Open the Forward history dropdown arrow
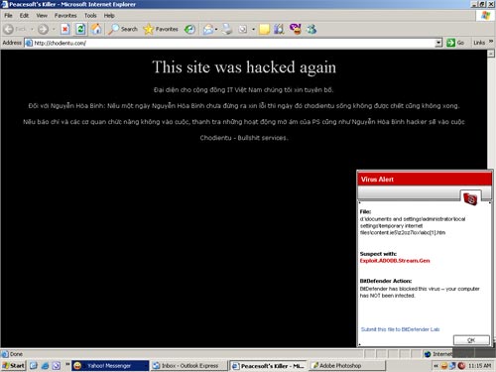The width and height of the screenshot is (496, 372). (54, 30)
